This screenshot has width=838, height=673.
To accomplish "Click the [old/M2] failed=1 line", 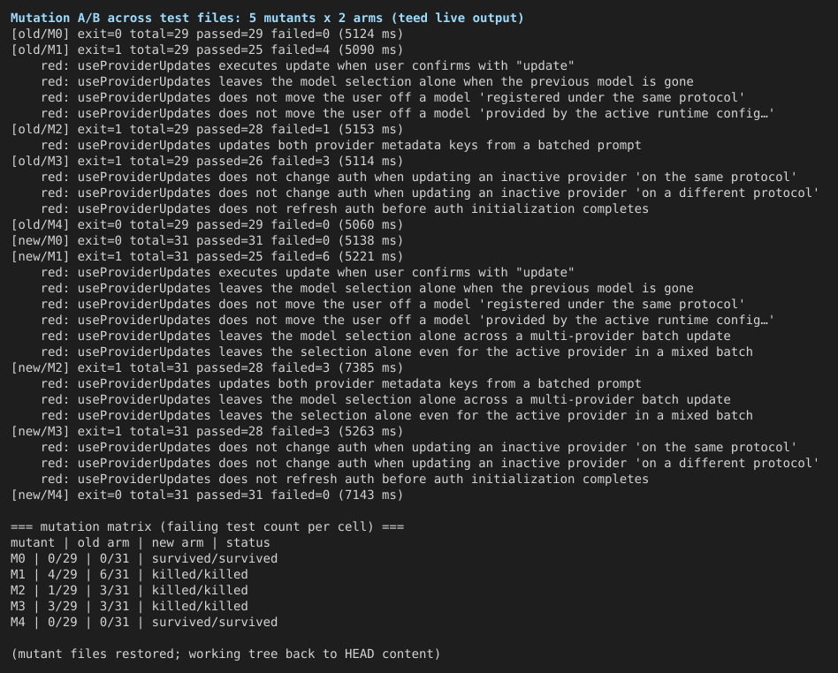I will tap(207, 129).
